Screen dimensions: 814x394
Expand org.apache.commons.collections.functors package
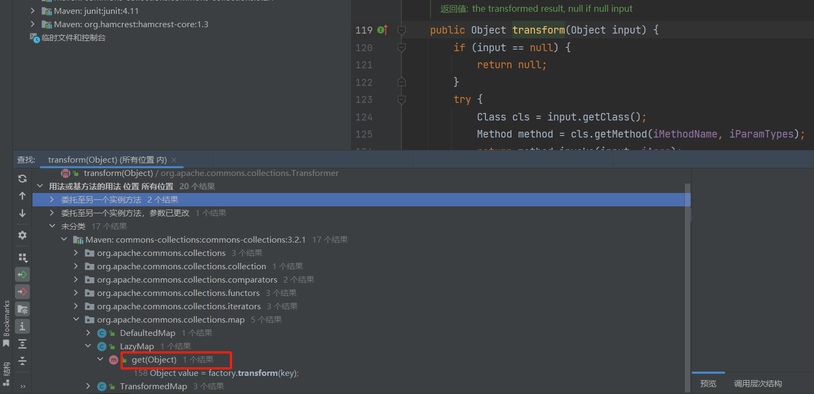point(76,293)
